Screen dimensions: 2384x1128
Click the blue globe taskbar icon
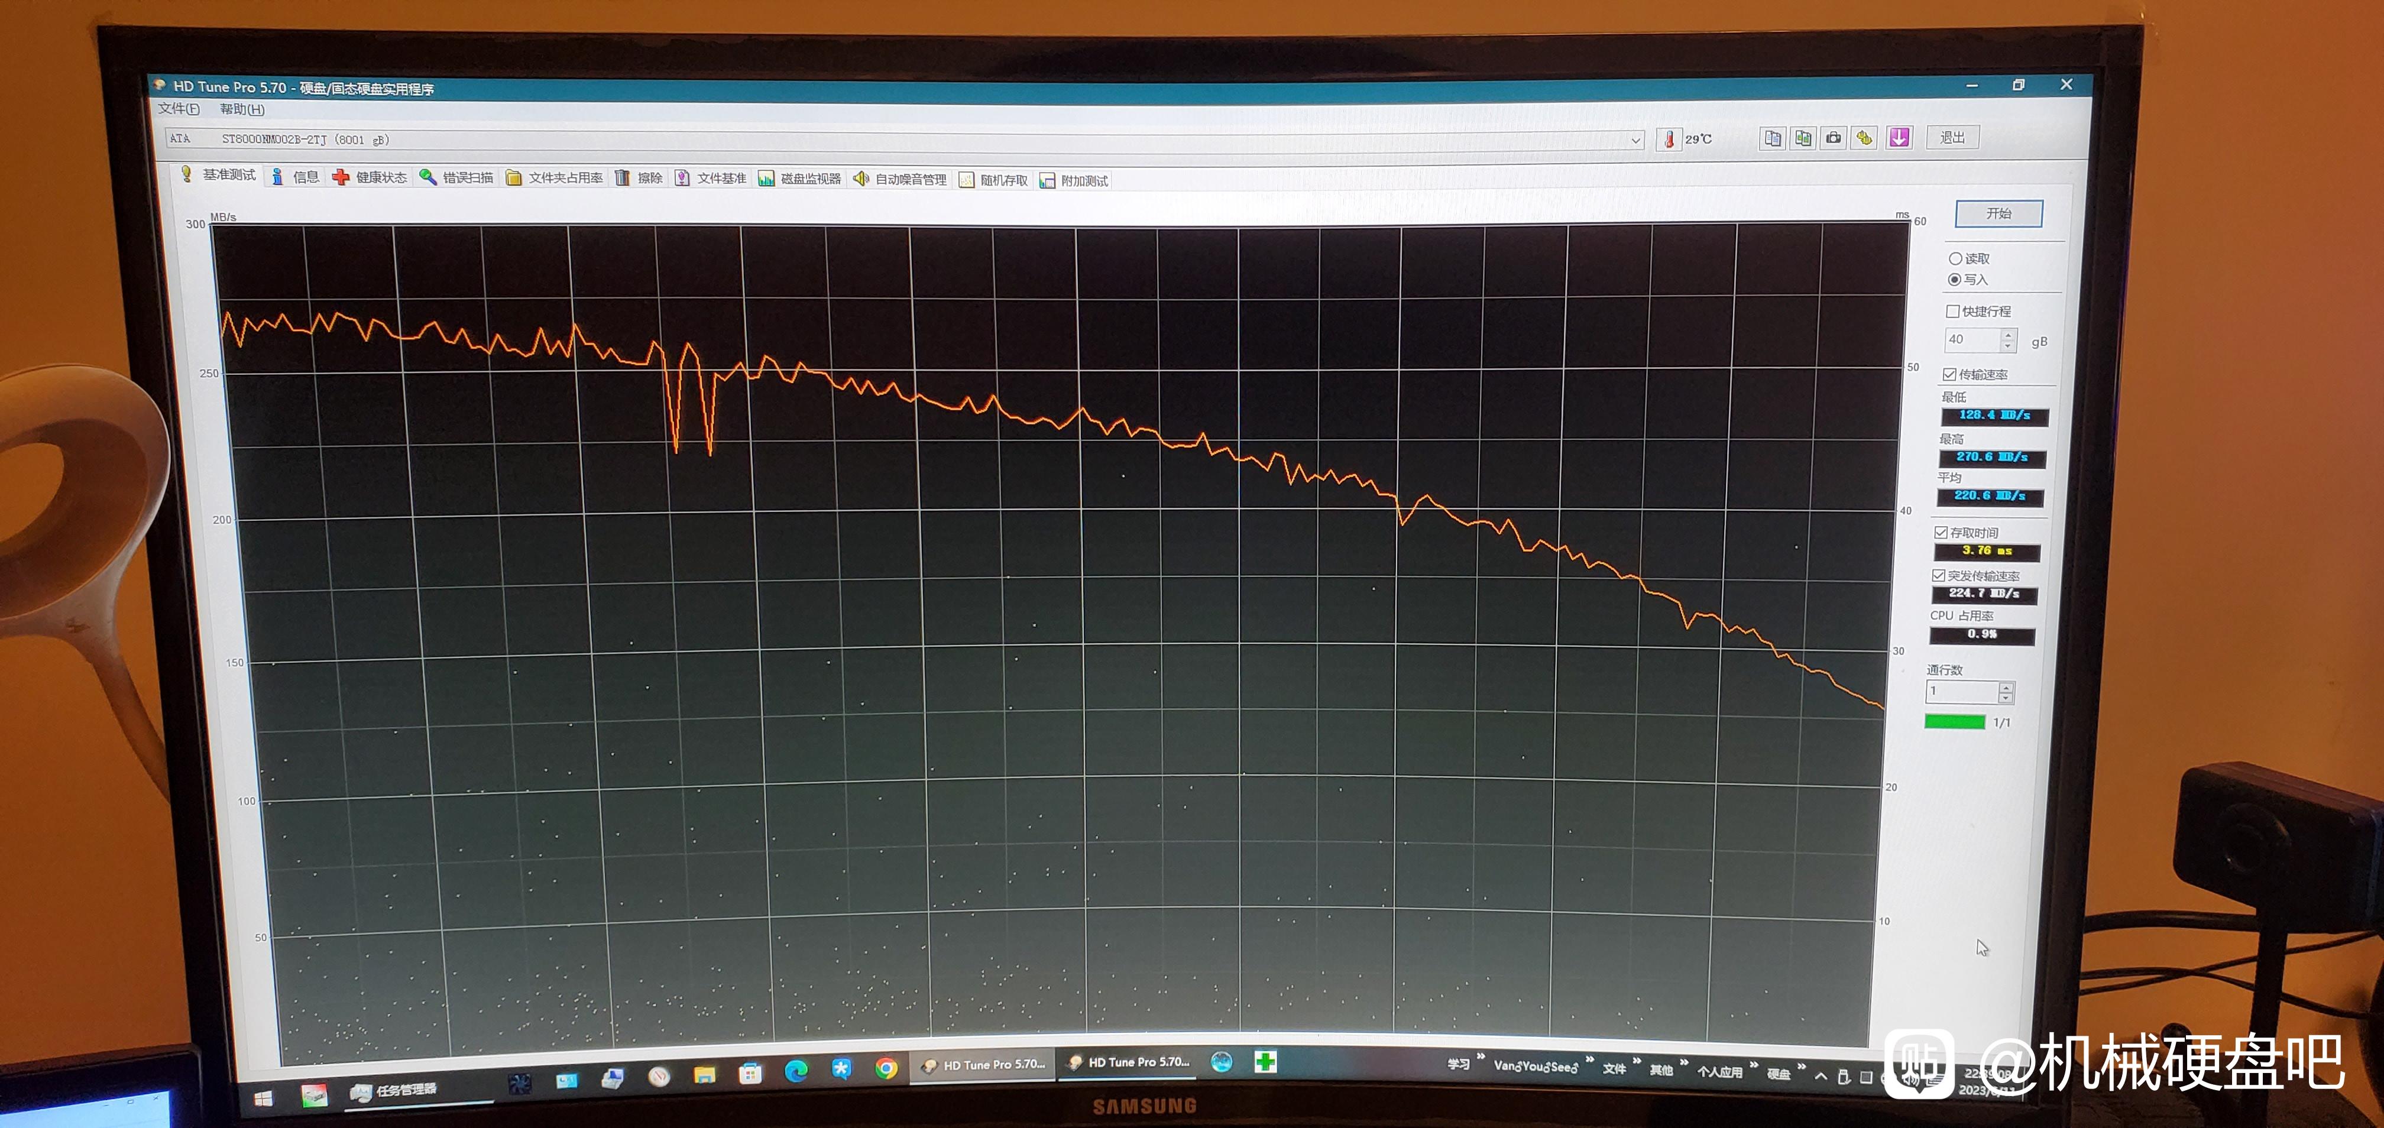click(x=1222, y=1062)
